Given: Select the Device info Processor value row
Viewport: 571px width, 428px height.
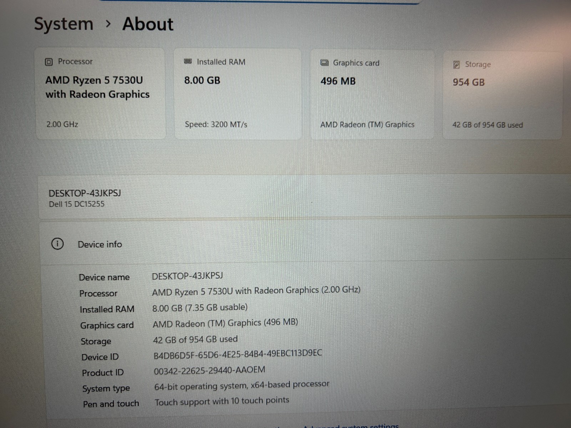Looking at the screenshot, I should tap(256, 291).
